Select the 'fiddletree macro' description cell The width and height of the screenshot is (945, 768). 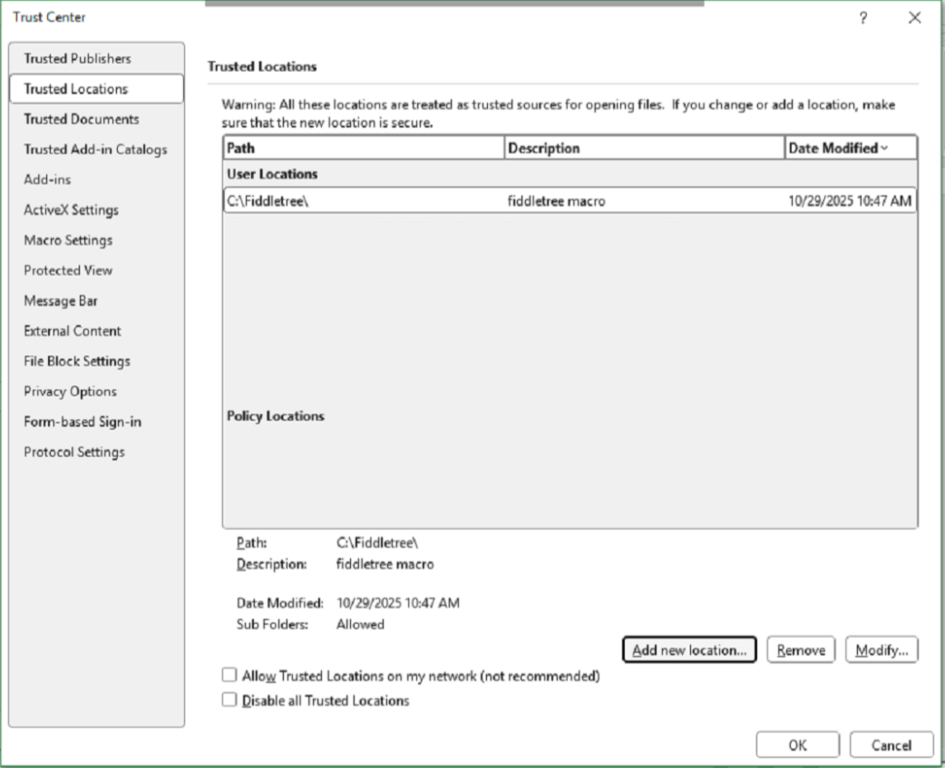click(x=556, y=201)
